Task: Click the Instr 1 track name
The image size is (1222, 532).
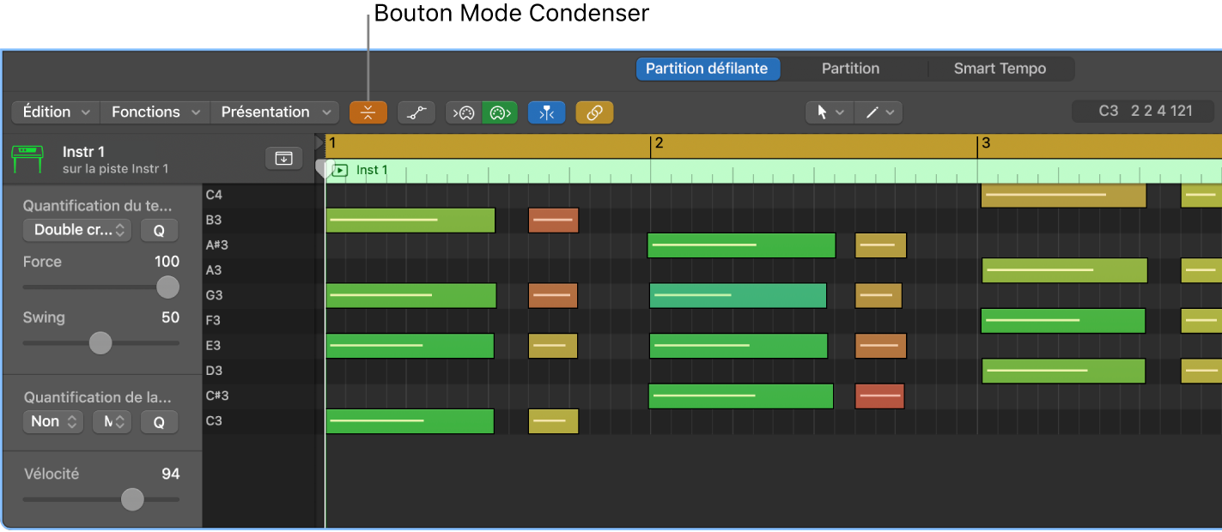Action: point(83,152)
